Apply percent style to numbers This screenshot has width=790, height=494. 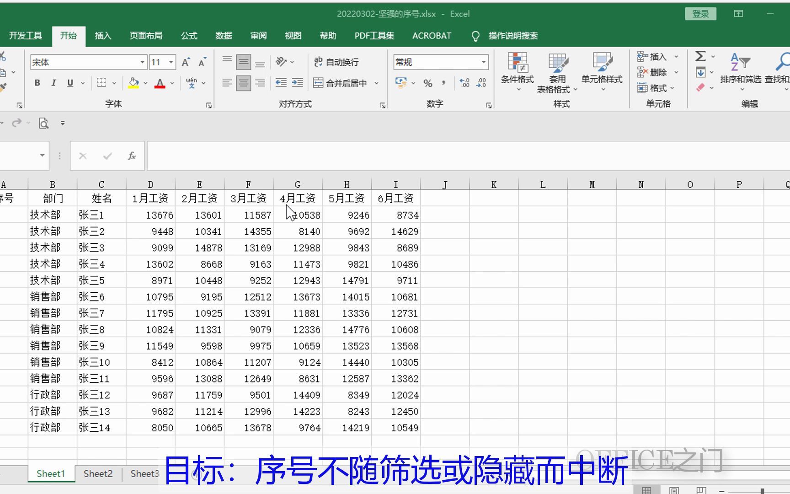tap(428, 83)
